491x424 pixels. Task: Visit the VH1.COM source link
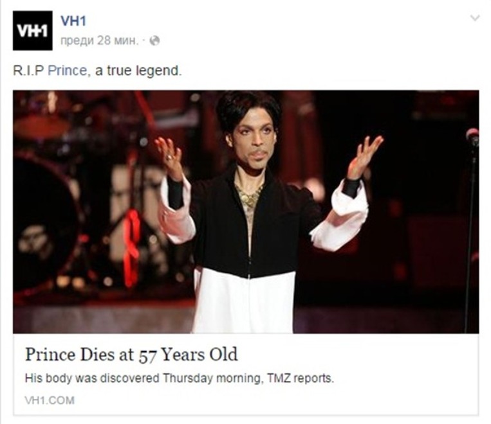50,400
